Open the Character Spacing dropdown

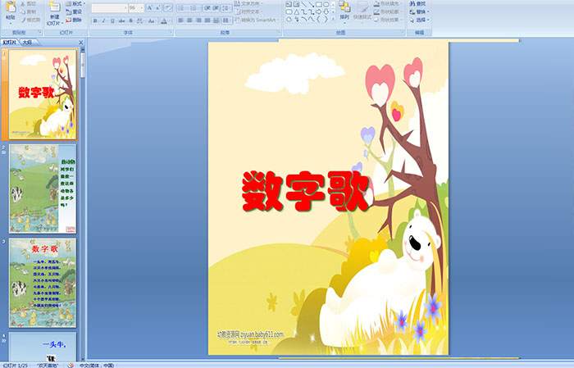pyautogui.click(x=140, y=20)
